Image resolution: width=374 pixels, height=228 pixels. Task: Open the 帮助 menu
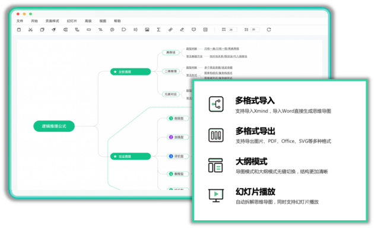[x=117, y=21]
